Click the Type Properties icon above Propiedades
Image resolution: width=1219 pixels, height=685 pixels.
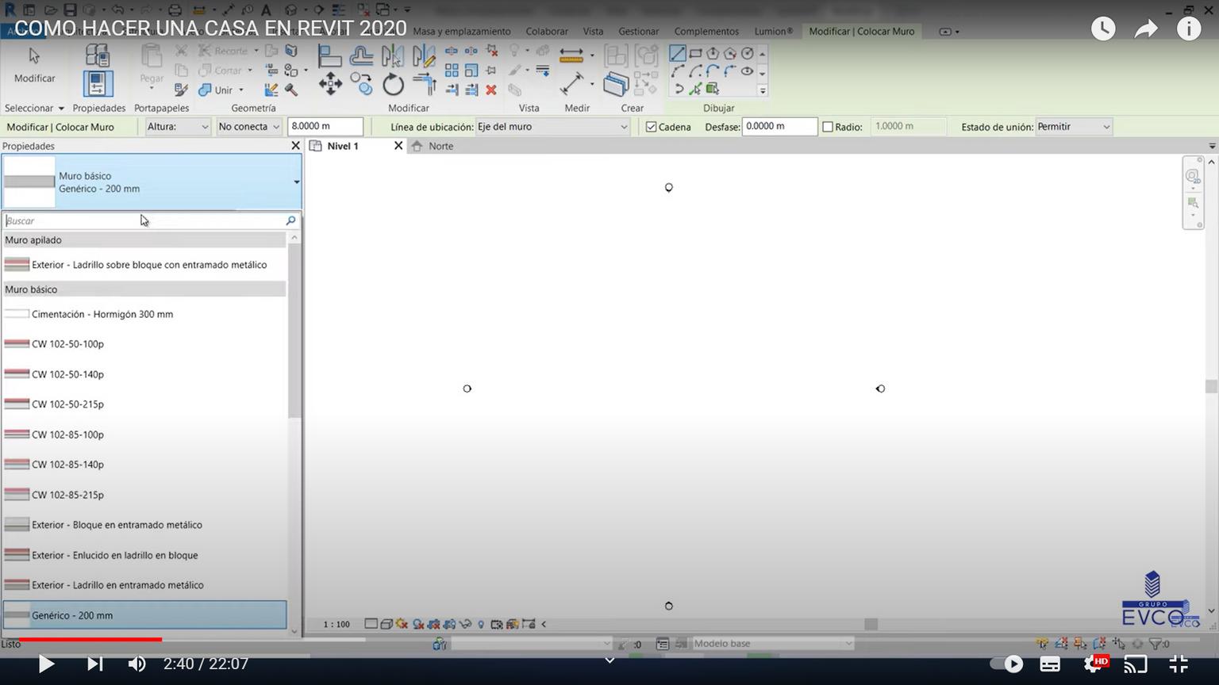(x=98, y=55)
